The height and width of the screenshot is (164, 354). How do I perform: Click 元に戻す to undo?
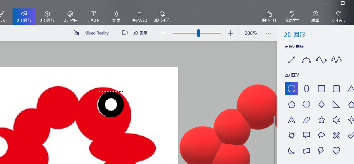coord(292,17)
